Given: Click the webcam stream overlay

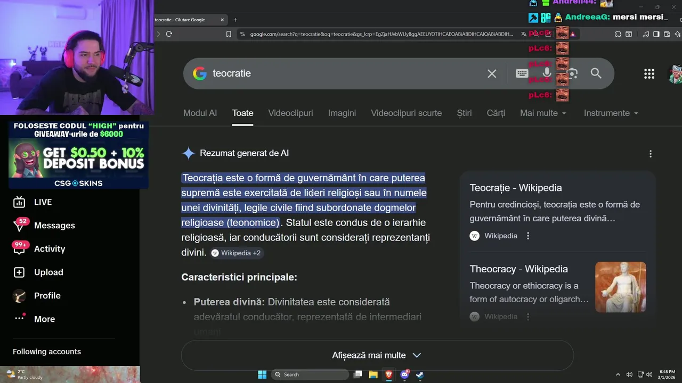Looking at the screenshot, I should pyautogui.click(x=77, y=57).
